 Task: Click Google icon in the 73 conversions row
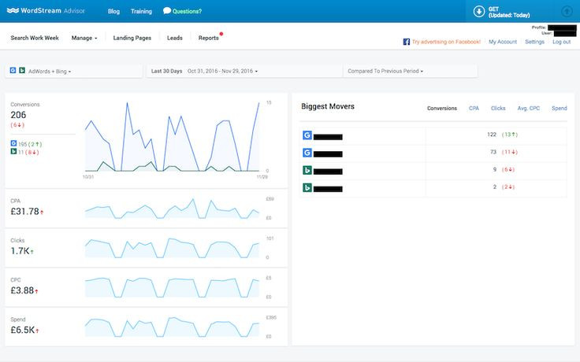[x=307, y=153]
